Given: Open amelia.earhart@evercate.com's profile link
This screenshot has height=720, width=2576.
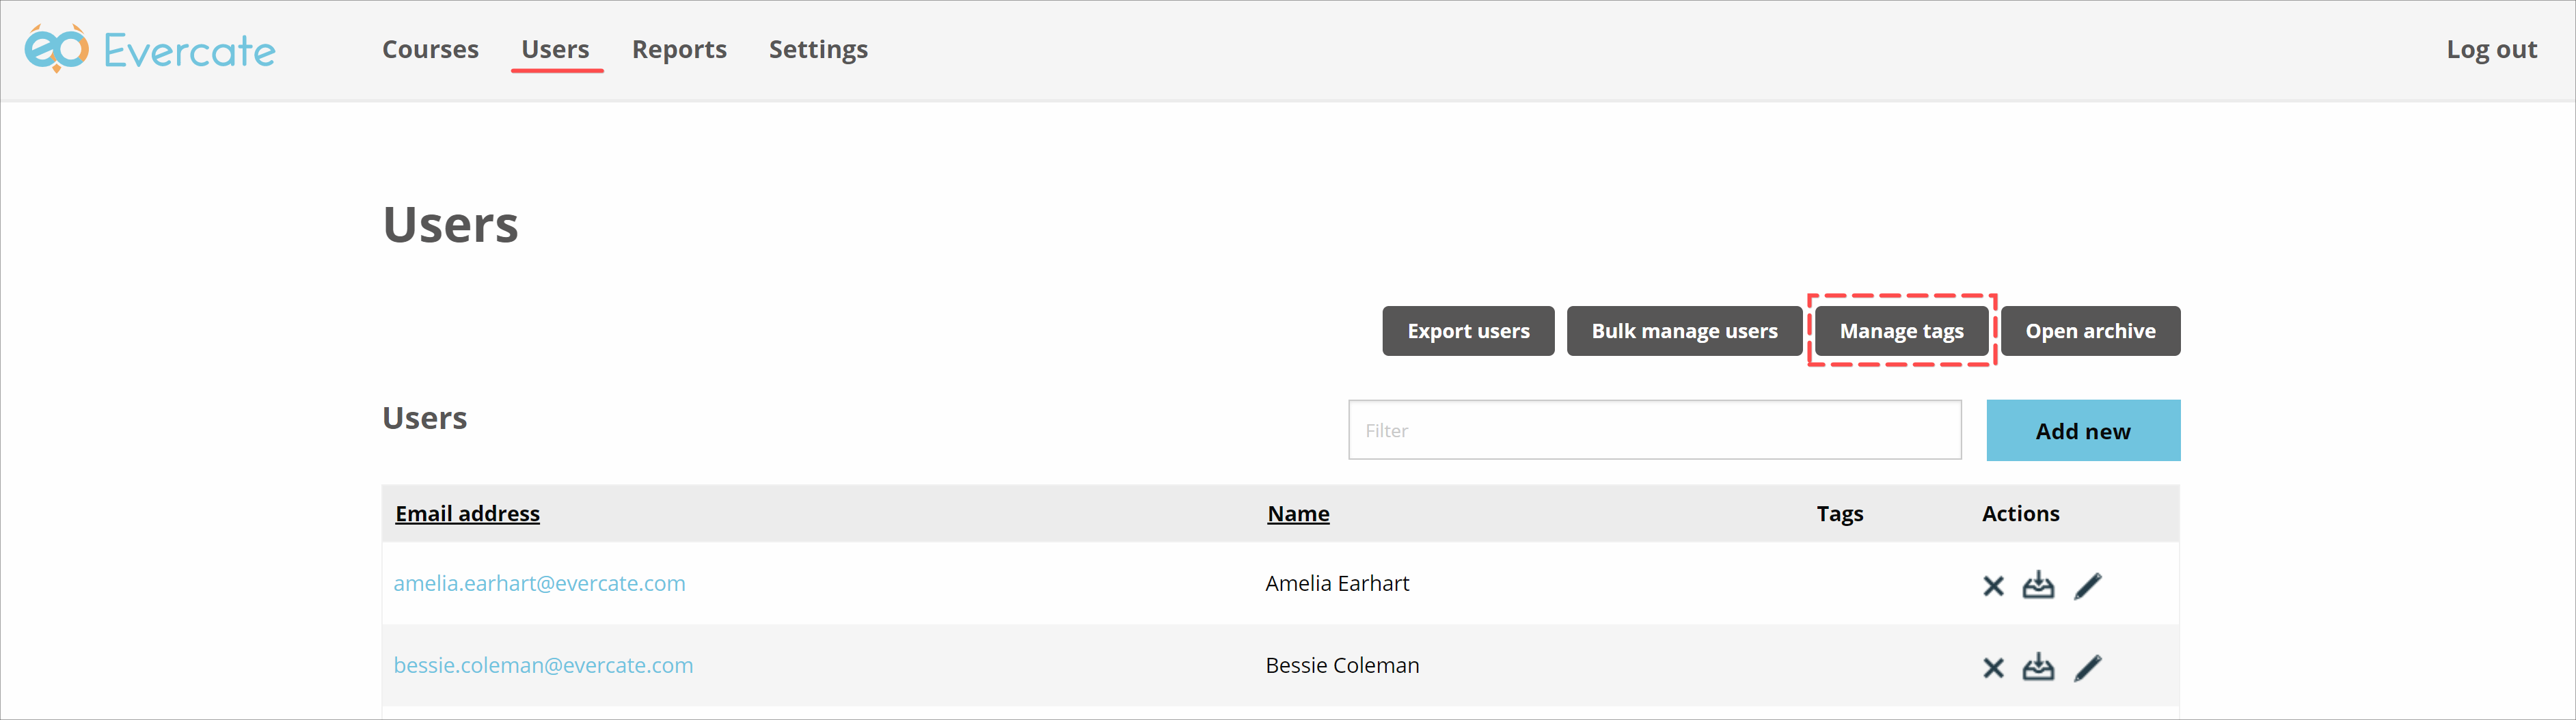Looking at the screenshot, I should point(540,583).
